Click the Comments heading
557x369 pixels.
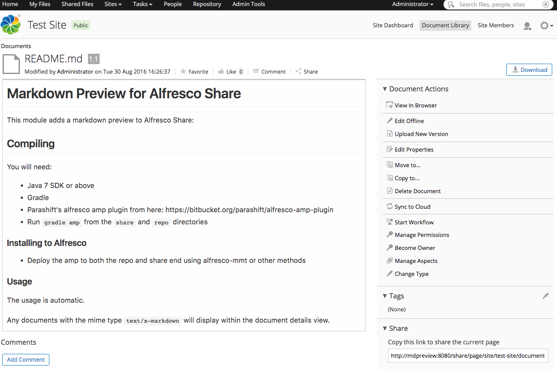pos(19,342)
